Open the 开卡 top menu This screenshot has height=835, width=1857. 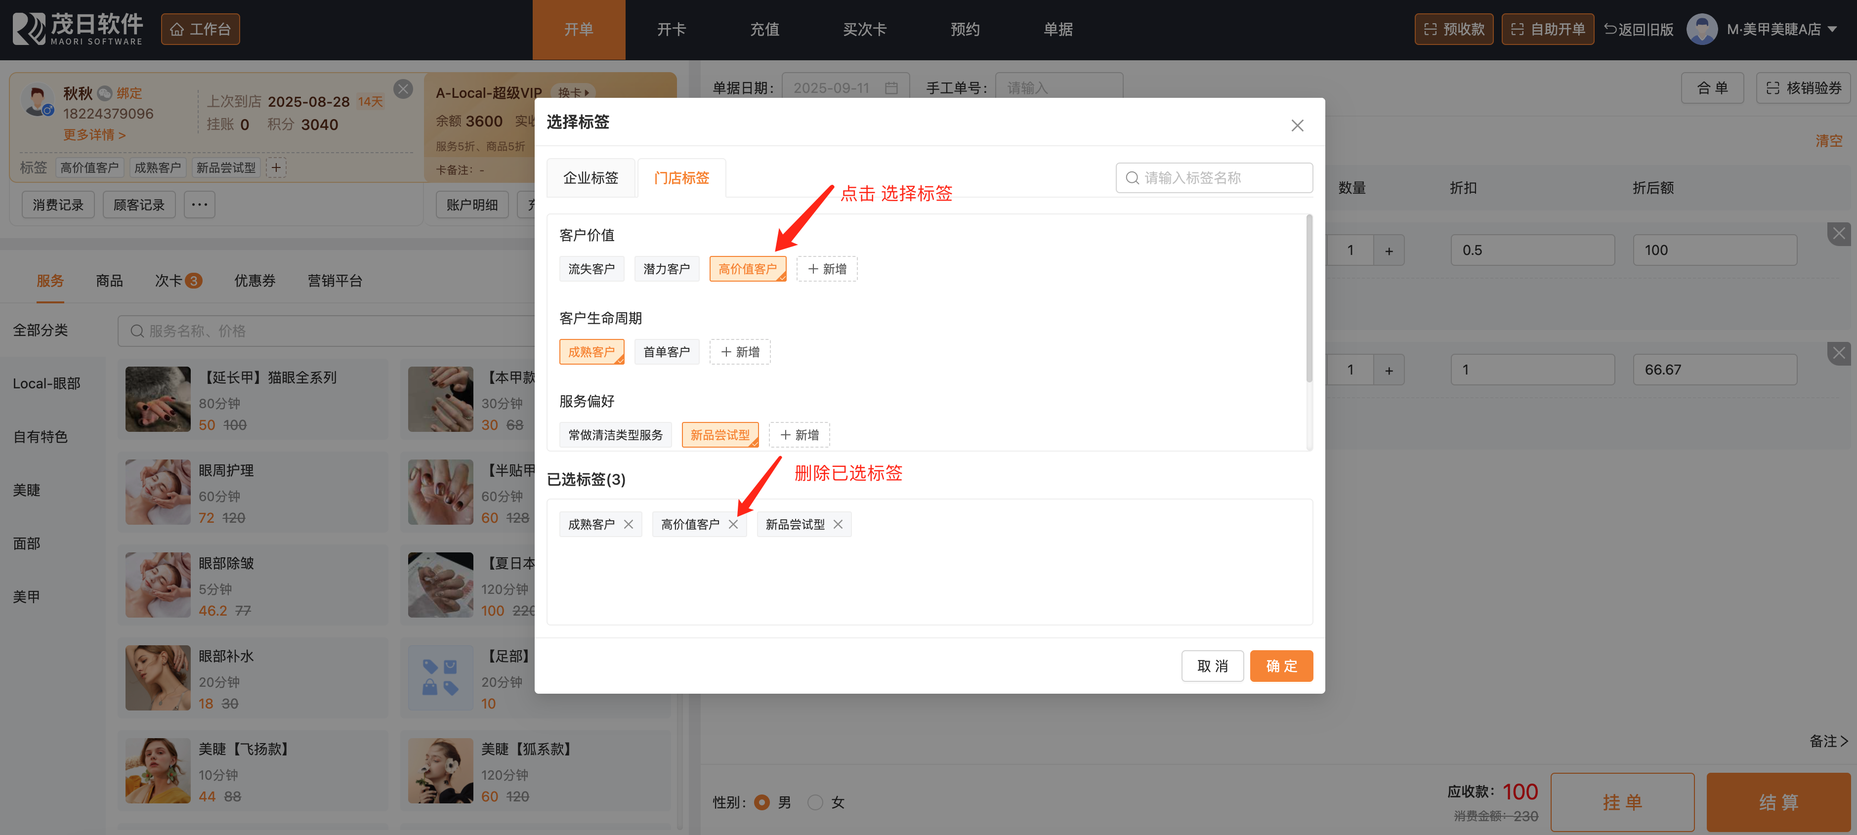click(x=671, y=30)
